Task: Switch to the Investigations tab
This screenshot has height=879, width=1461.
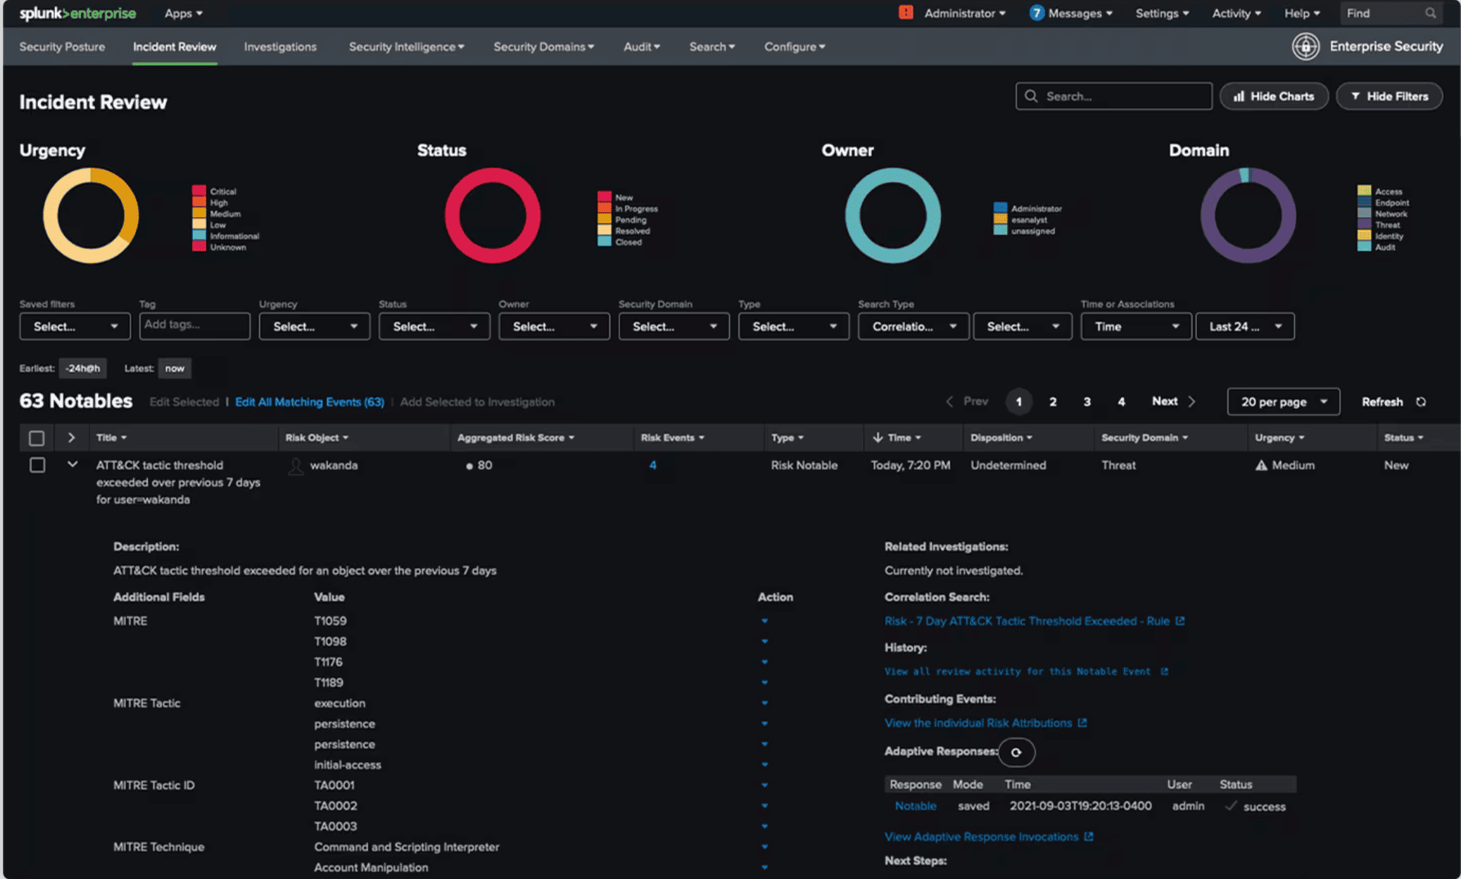Action: (279, 46)
